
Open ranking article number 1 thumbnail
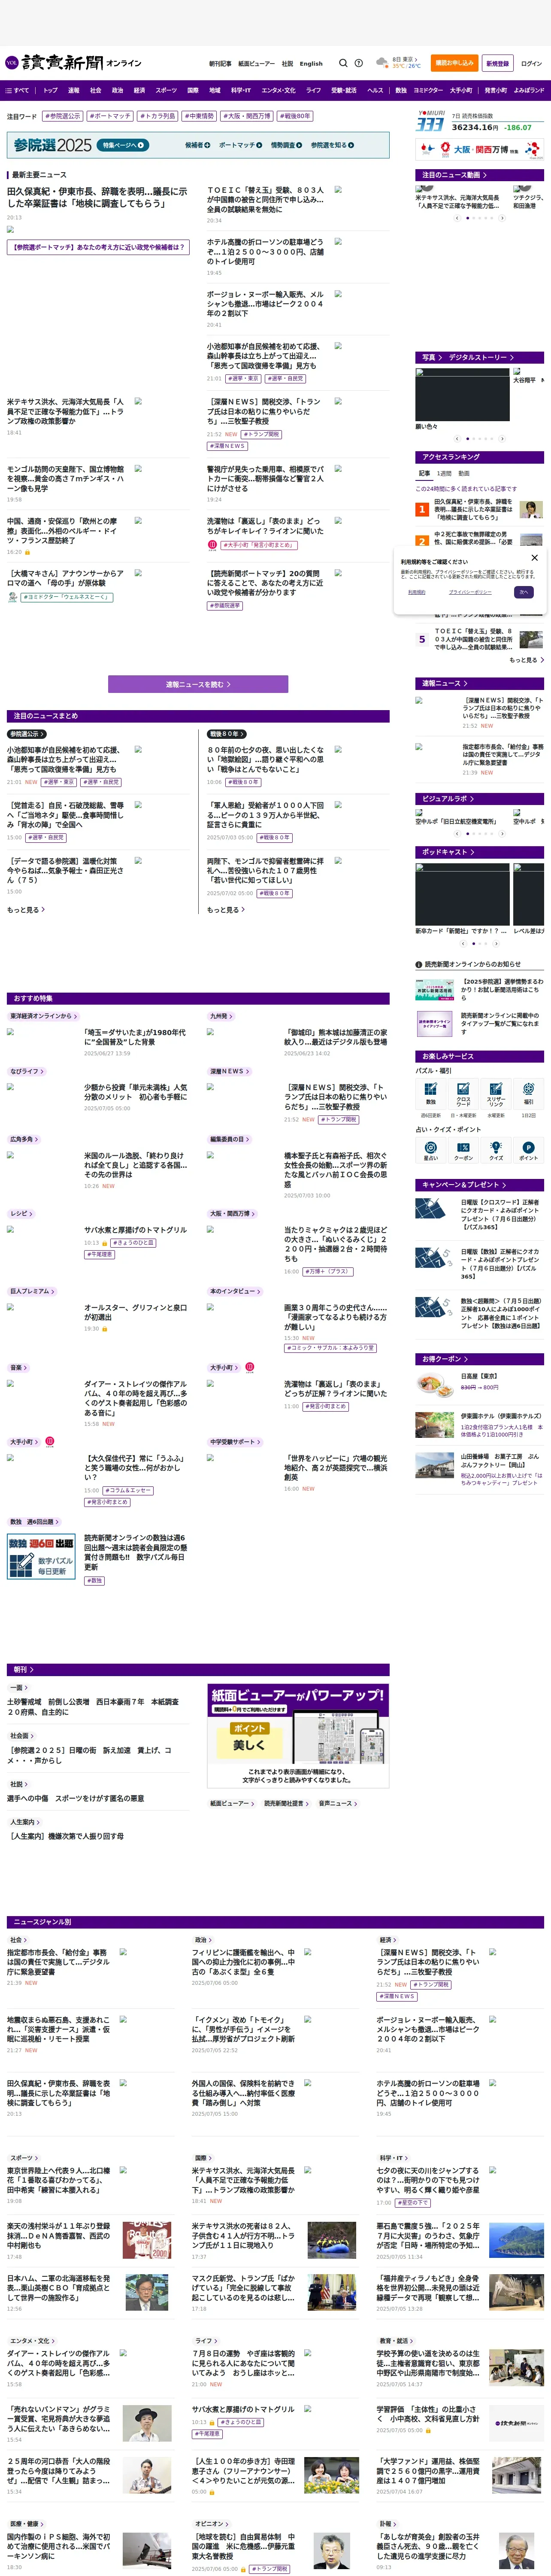(531, 509)
